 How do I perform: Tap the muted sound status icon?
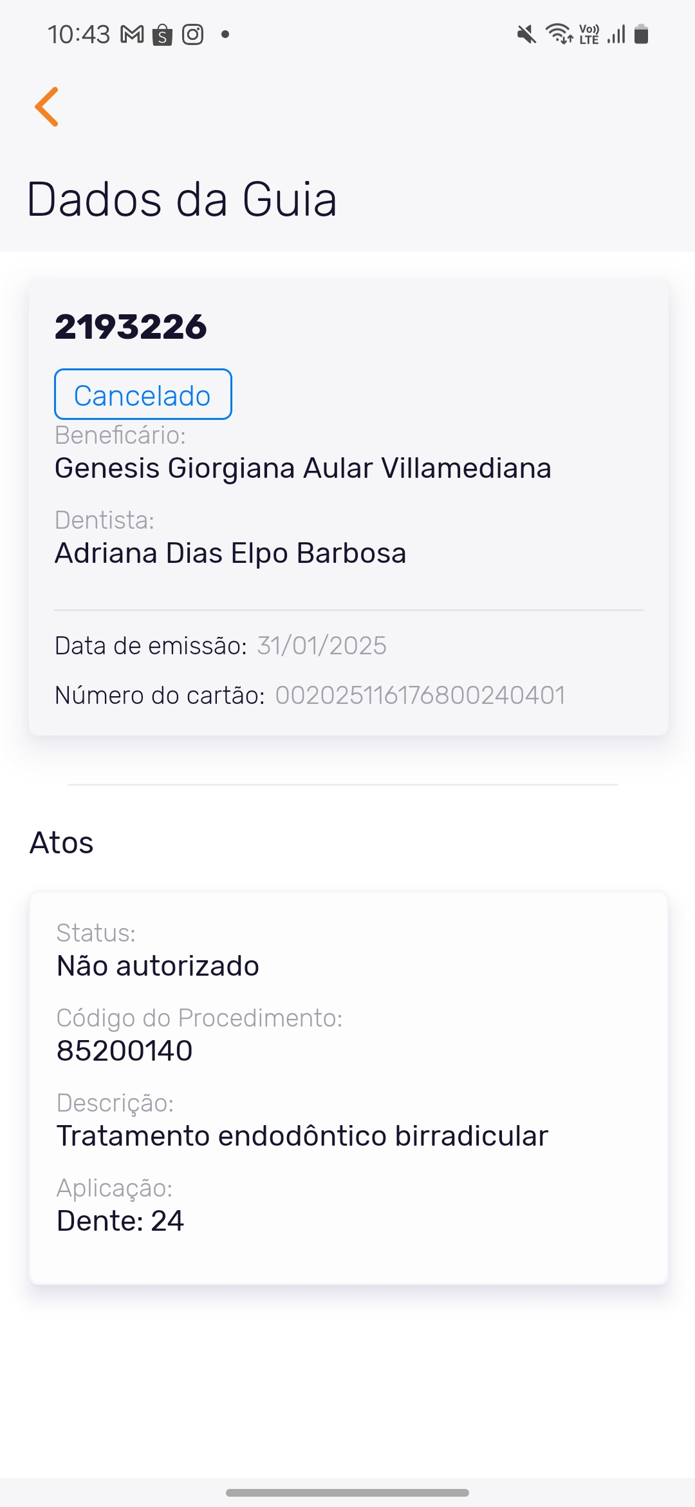(526, 34)
